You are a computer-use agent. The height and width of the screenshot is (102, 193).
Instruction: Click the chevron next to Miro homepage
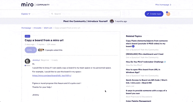point(170,5)
